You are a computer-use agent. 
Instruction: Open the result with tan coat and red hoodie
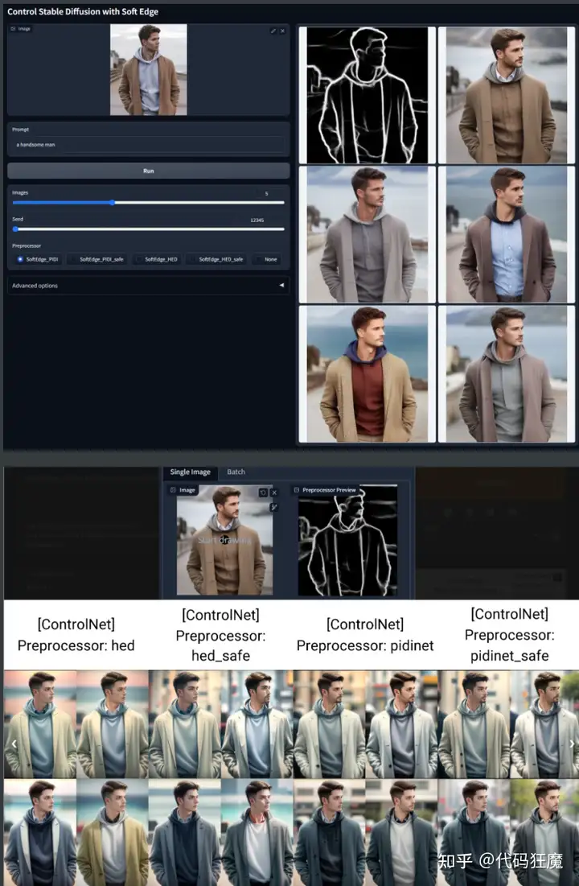[x=368, y=373]
